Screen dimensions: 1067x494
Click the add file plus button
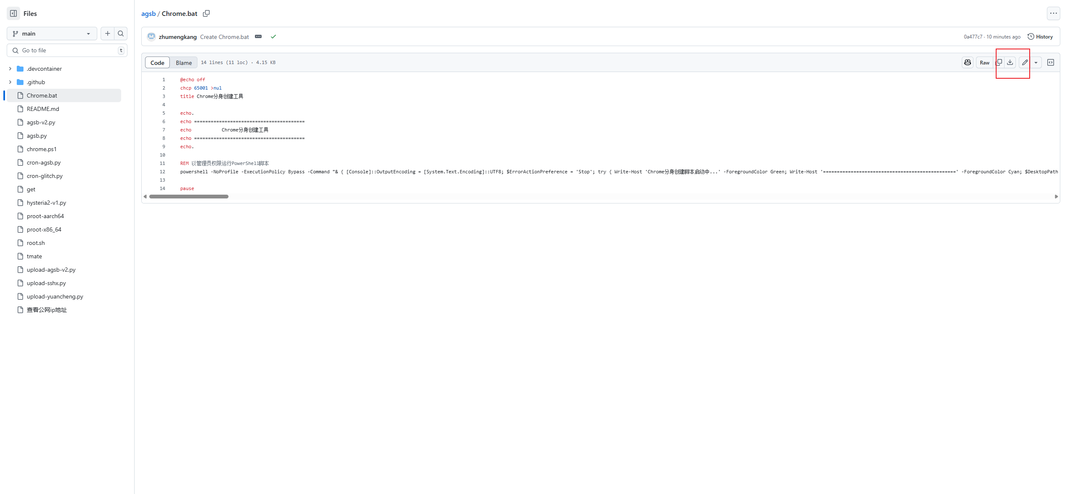tap(108, 33)
